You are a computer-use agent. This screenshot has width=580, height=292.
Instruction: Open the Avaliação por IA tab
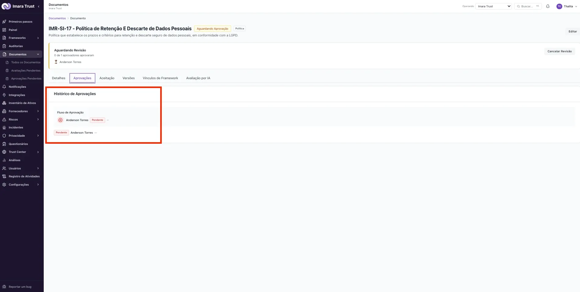(198, 78)
